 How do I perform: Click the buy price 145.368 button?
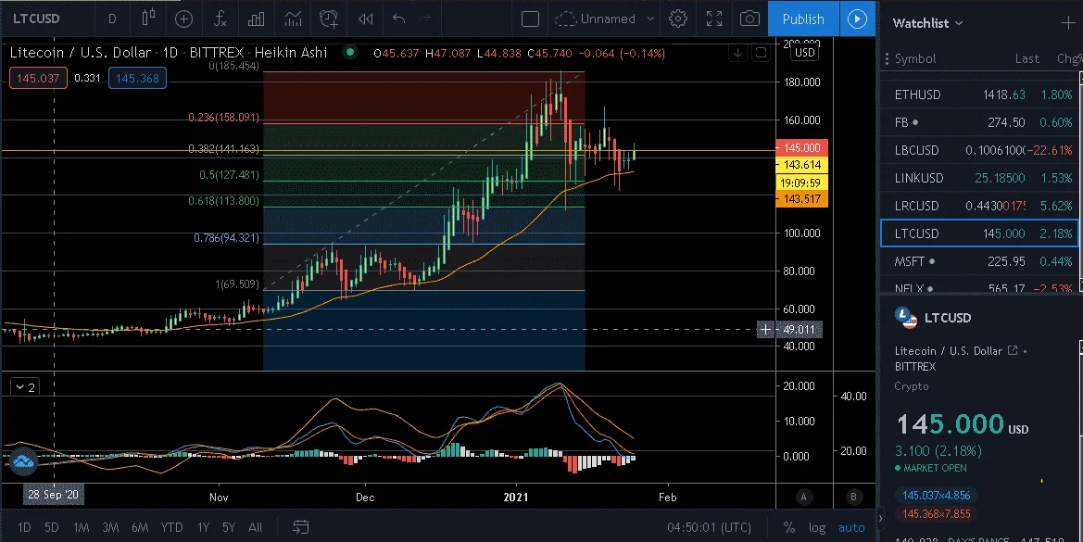(x=137, y=78)
